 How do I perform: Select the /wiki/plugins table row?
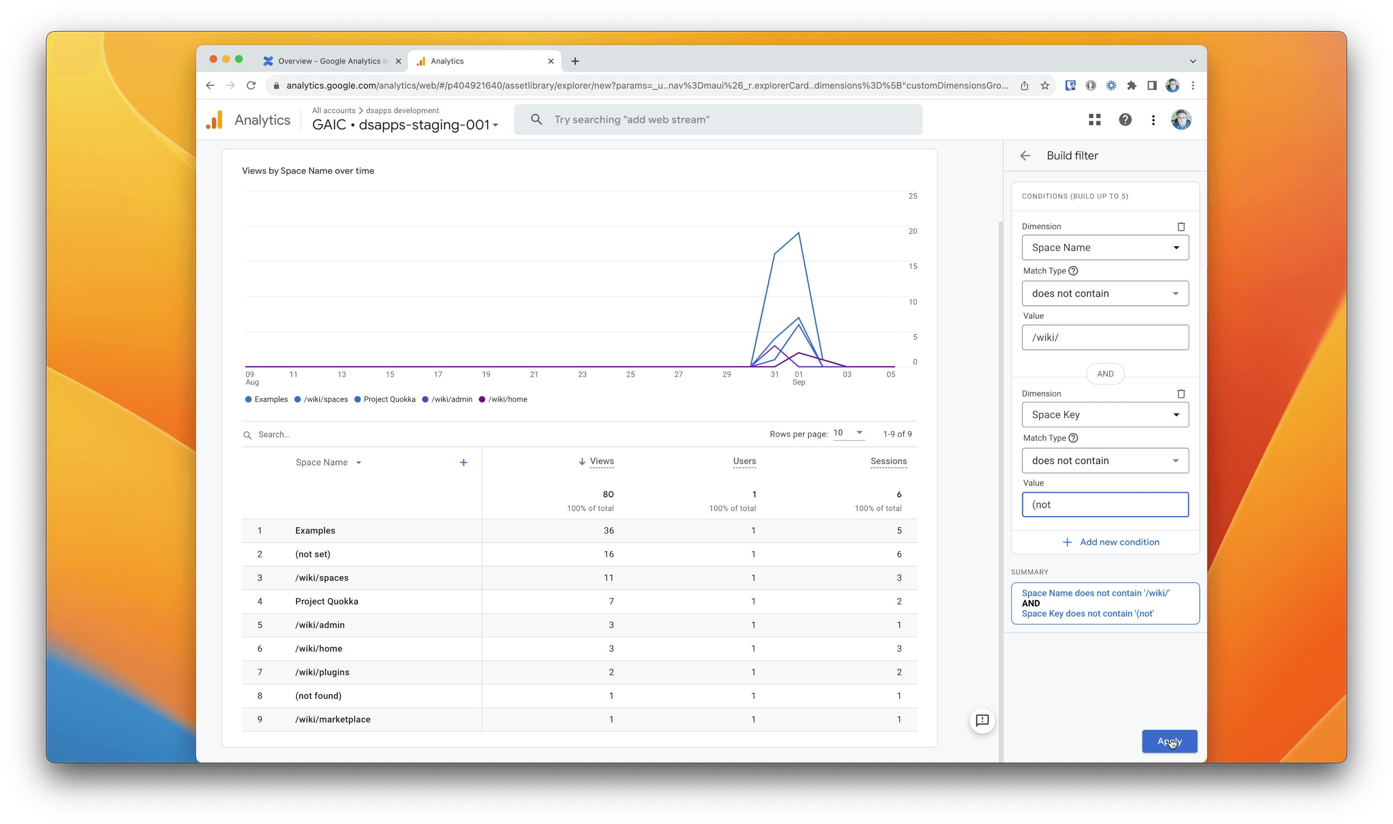(579, 672)
